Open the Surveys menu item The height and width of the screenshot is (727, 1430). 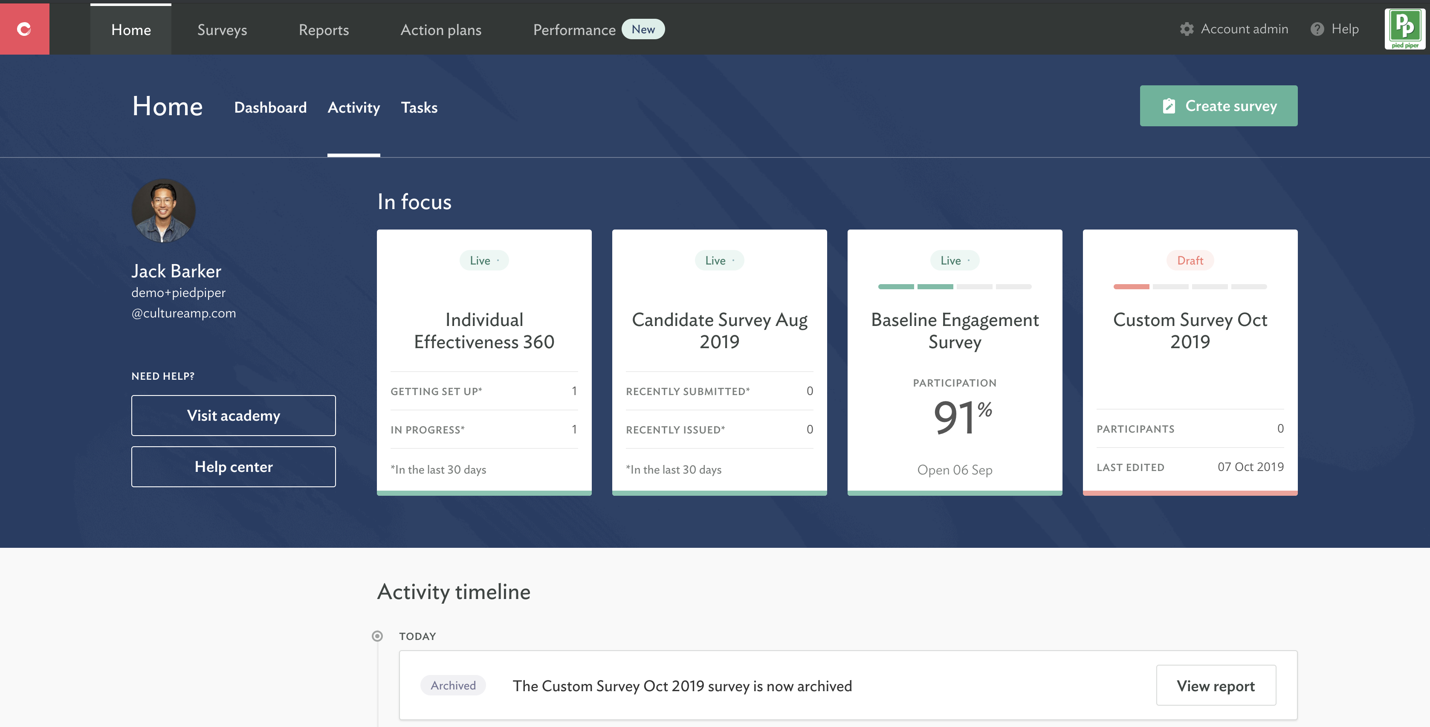pos(222,30)
